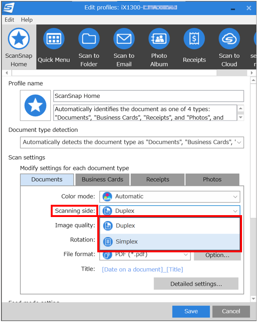258x322 pixels.
Task: Open the Edit menu
Action: point(9,20)
